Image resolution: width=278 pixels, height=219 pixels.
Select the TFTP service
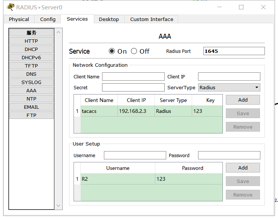(x=32, y=66)
